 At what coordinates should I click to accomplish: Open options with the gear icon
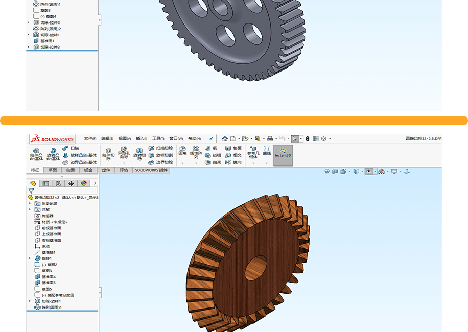coord(324,139)
